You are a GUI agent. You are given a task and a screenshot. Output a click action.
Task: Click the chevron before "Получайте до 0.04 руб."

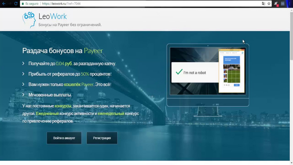(23, 64)
